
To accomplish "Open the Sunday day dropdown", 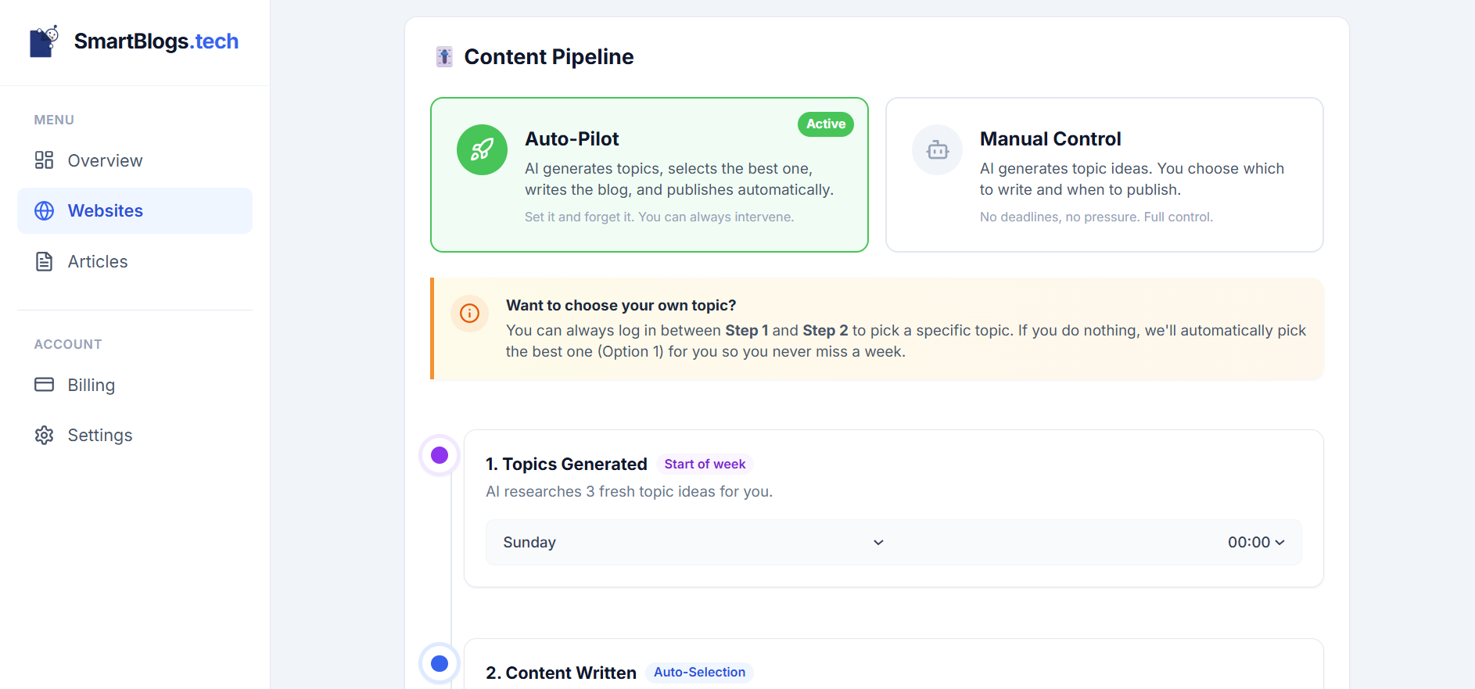I will point(688,543).
